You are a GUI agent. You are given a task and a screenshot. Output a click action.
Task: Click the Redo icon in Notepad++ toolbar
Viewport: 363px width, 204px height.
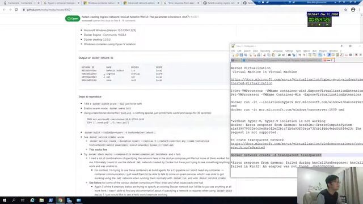point(284,55)
